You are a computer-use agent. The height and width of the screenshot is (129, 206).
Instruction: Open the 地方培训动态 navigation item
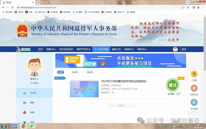click(66, 49)
